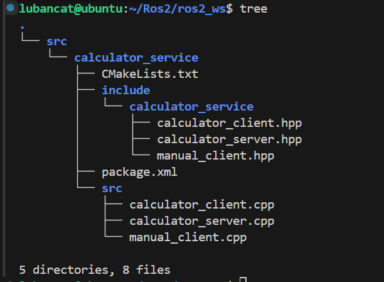Click the tree command text
Screen dimensions: 384x282
click(x=253, y=9)
